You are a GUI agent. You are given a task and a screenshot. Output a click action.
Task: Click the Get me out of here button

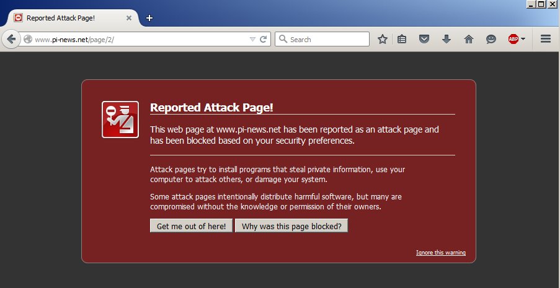click(191, 226)
